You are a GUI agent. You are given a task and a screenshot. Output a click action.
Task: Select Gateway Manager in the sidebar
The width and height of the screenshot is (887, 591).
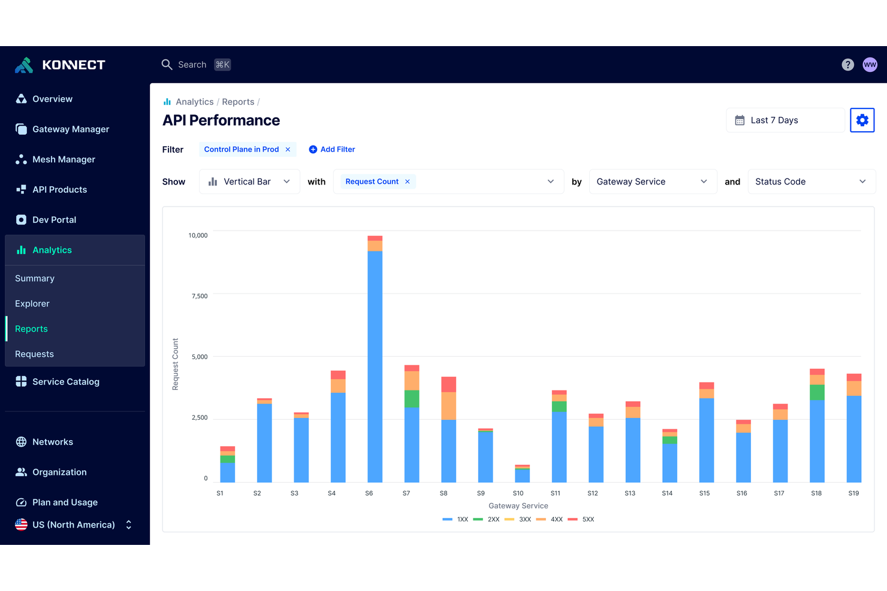point(70,129)
